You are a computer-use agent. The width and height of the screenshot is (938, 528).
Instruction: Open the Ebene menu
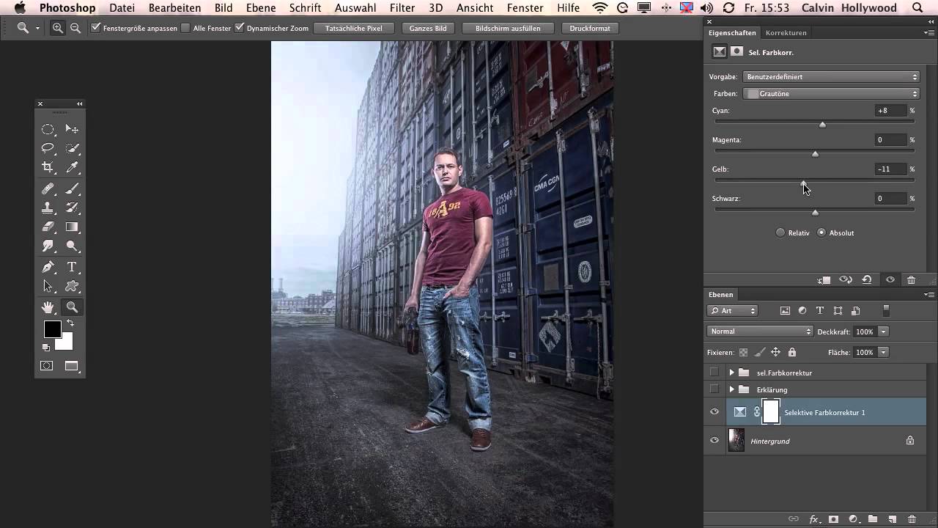click(261, 8)
